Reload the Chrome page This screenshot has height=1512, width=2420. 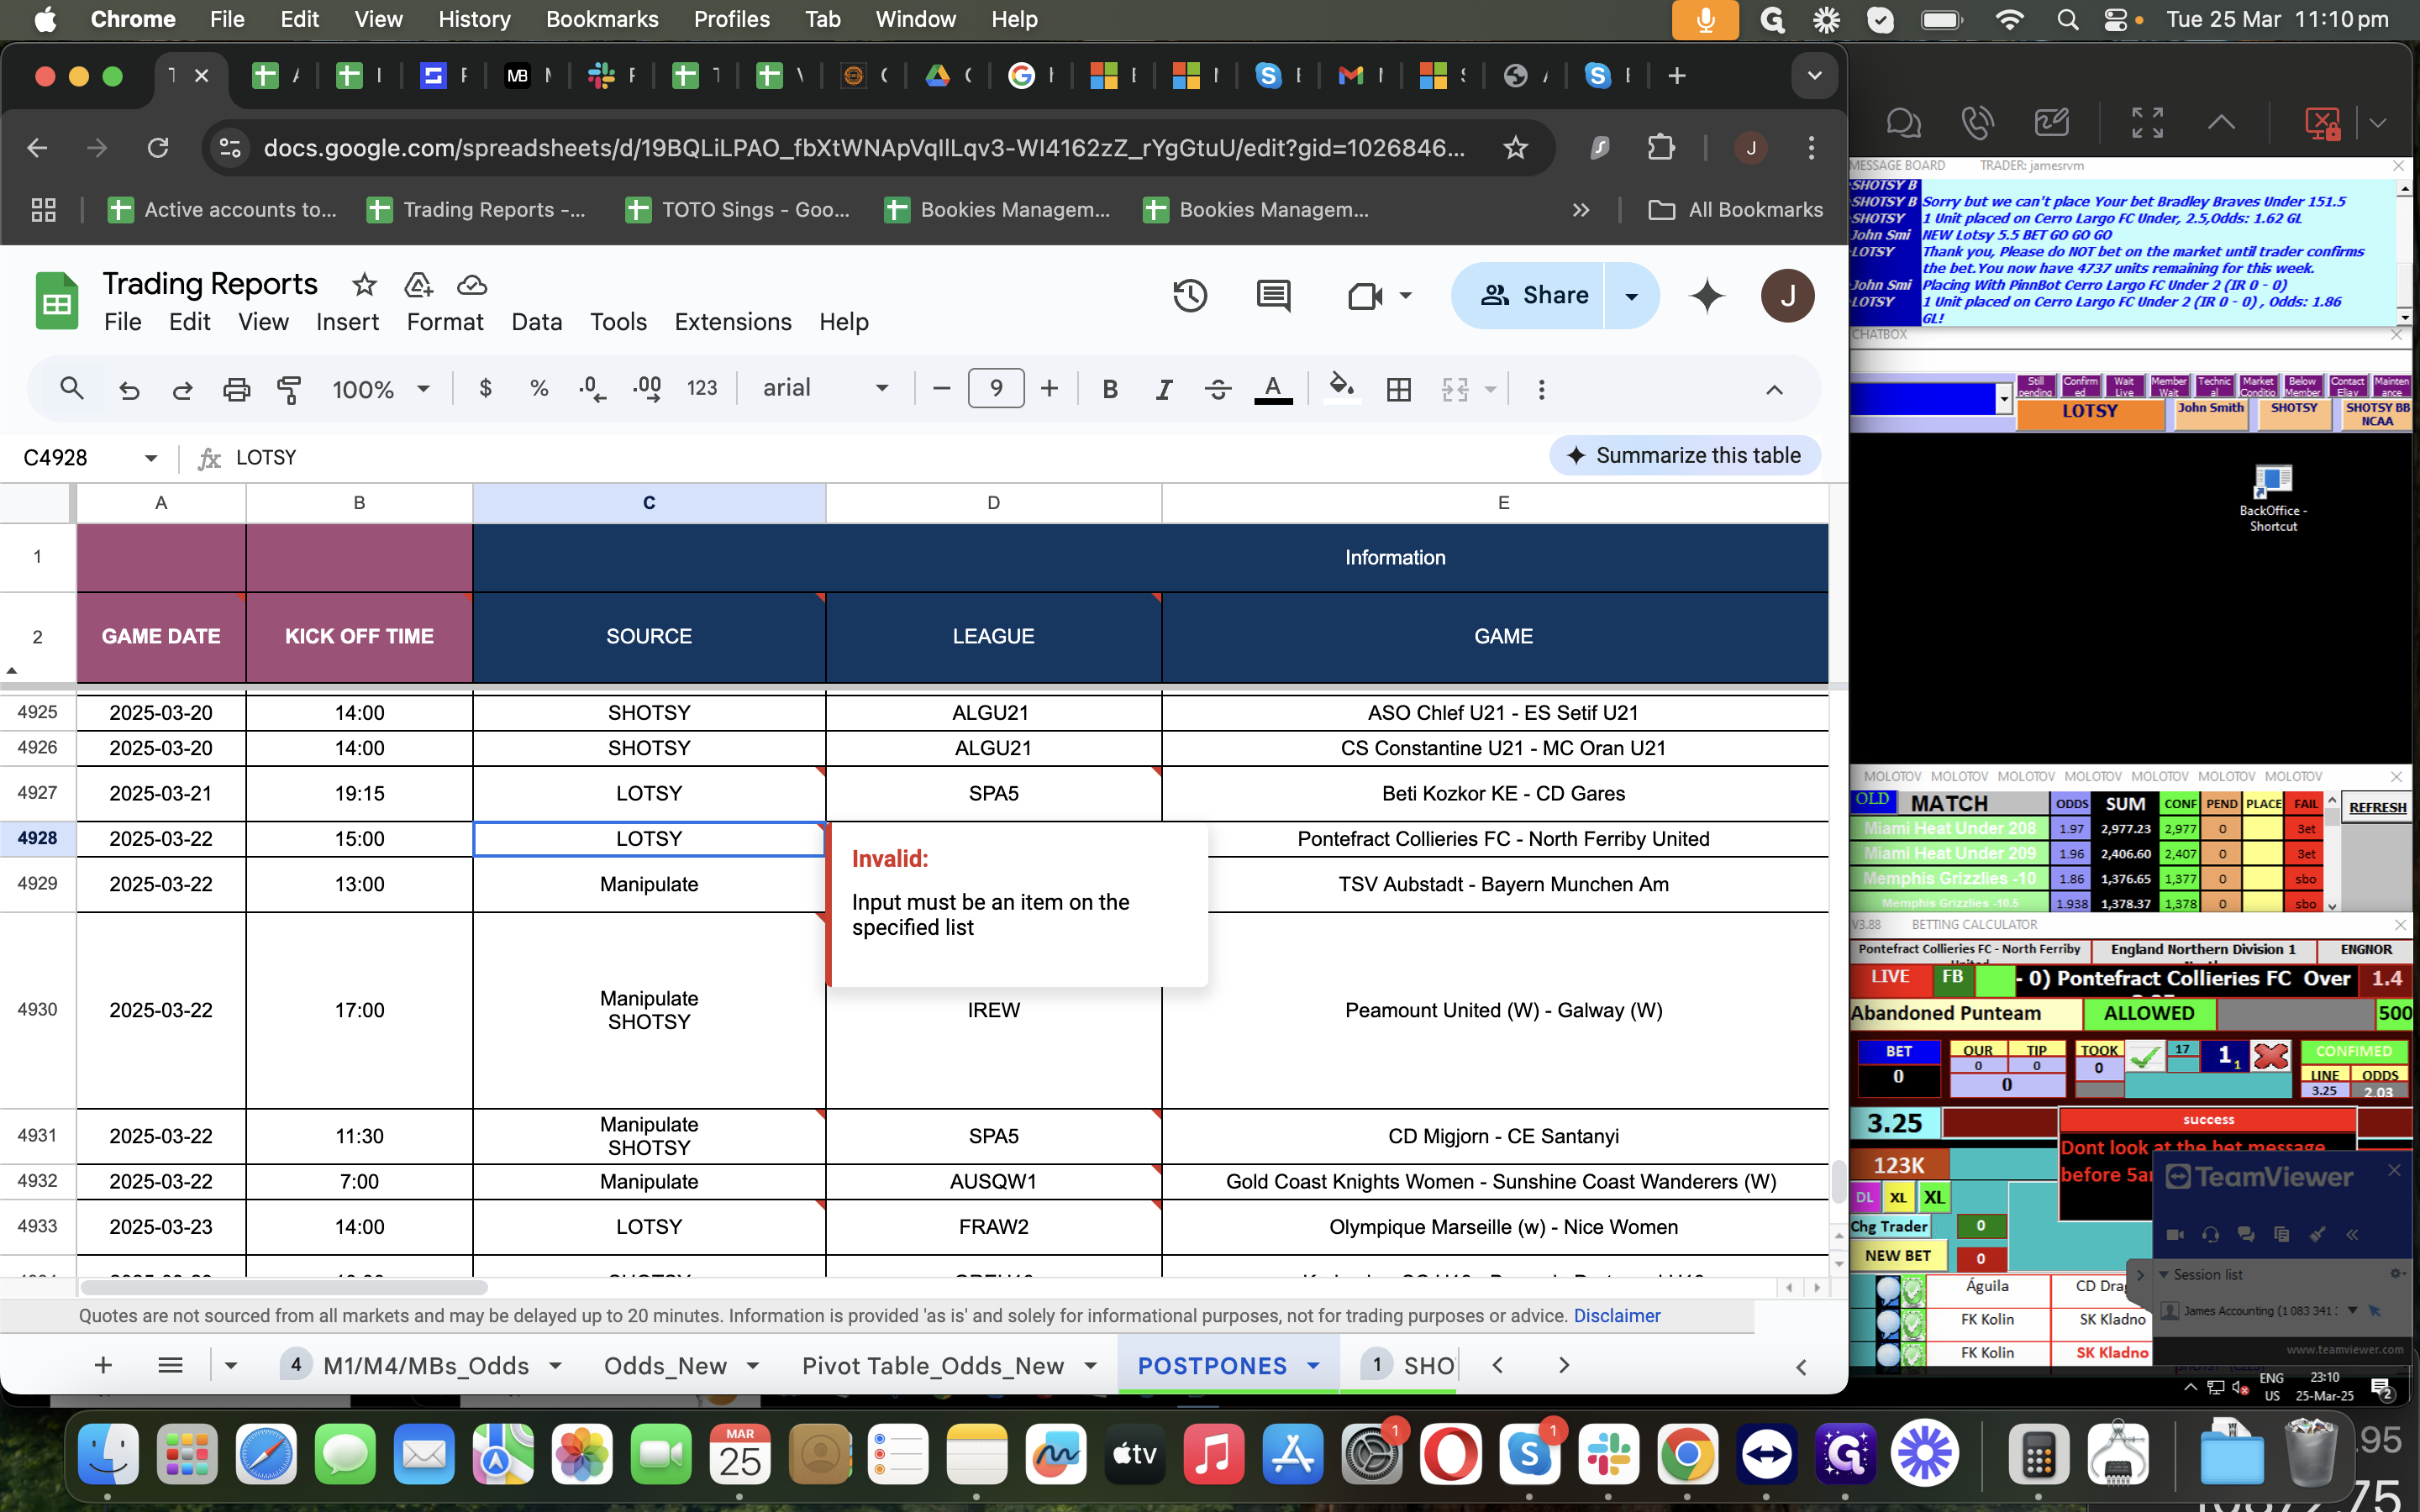click(158, 148)
